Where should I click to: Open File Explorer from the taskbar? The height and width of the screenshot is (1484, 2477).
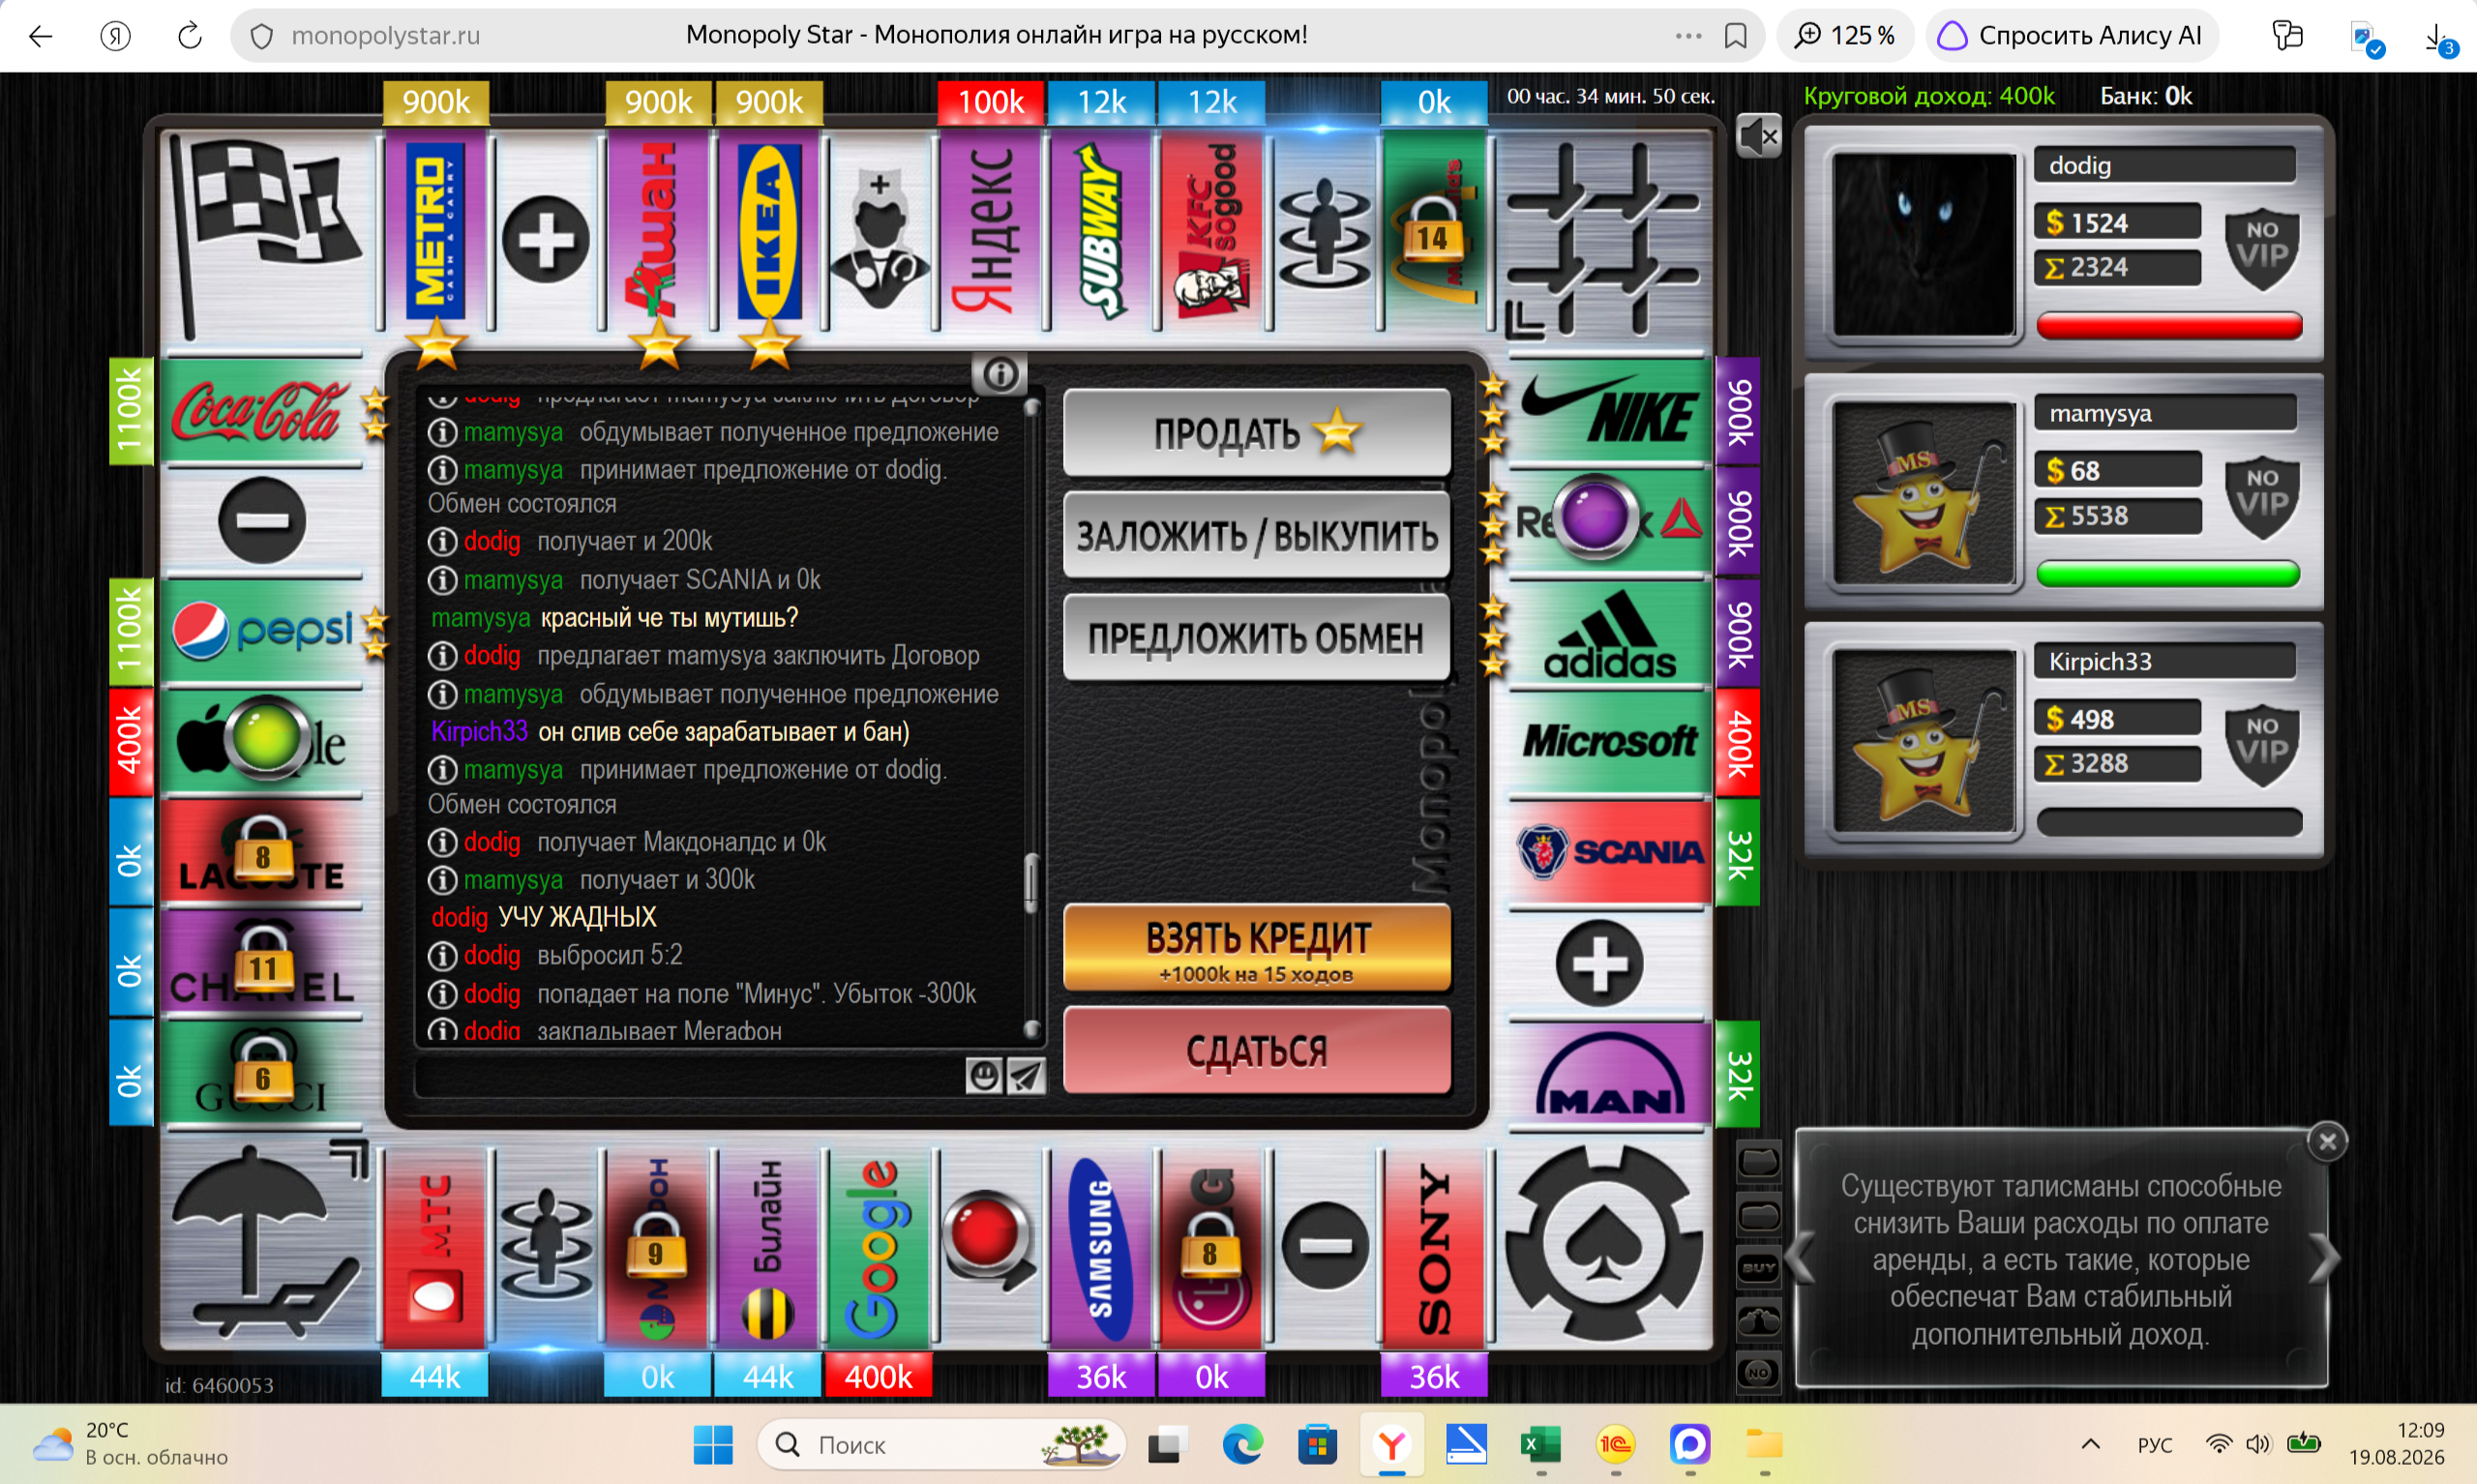(1764, 1444)
